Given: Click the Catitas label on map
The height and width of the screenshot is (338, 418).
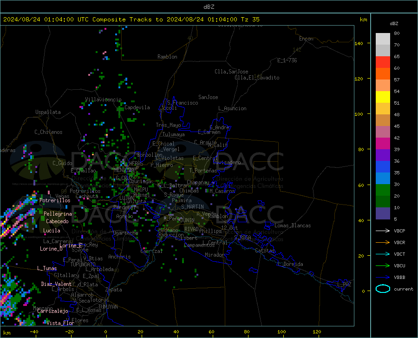Looking at the screenshot, I should coord(265,251).
